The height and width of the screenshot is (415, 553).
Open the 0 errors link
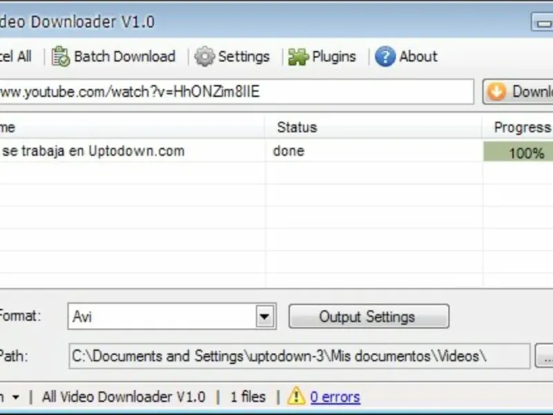click(x=335, y=397)
